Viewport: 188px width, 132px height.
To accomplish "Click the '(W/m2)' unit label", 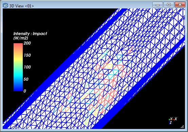I will click(x=21, y=38).
